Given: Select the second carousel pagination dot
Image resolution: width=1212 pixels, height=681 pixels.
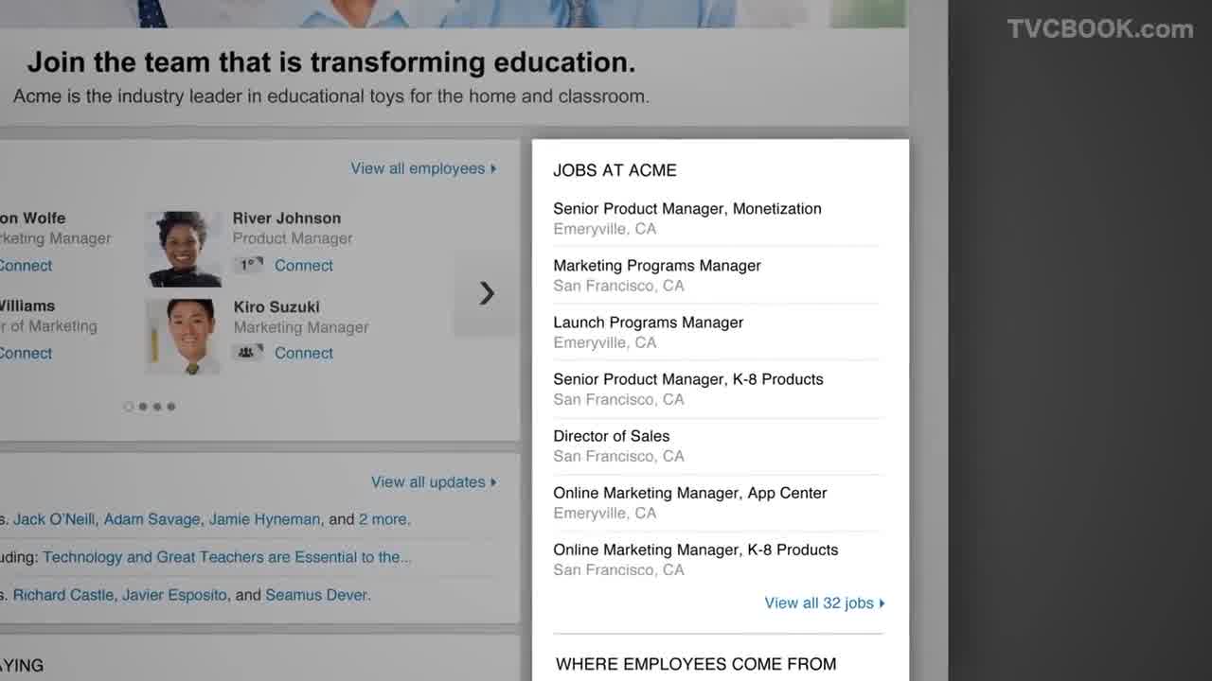Looking at the screenshot, I should [143, 407].
